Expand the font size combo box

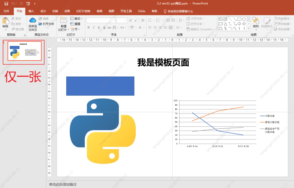tap(126, 20)
